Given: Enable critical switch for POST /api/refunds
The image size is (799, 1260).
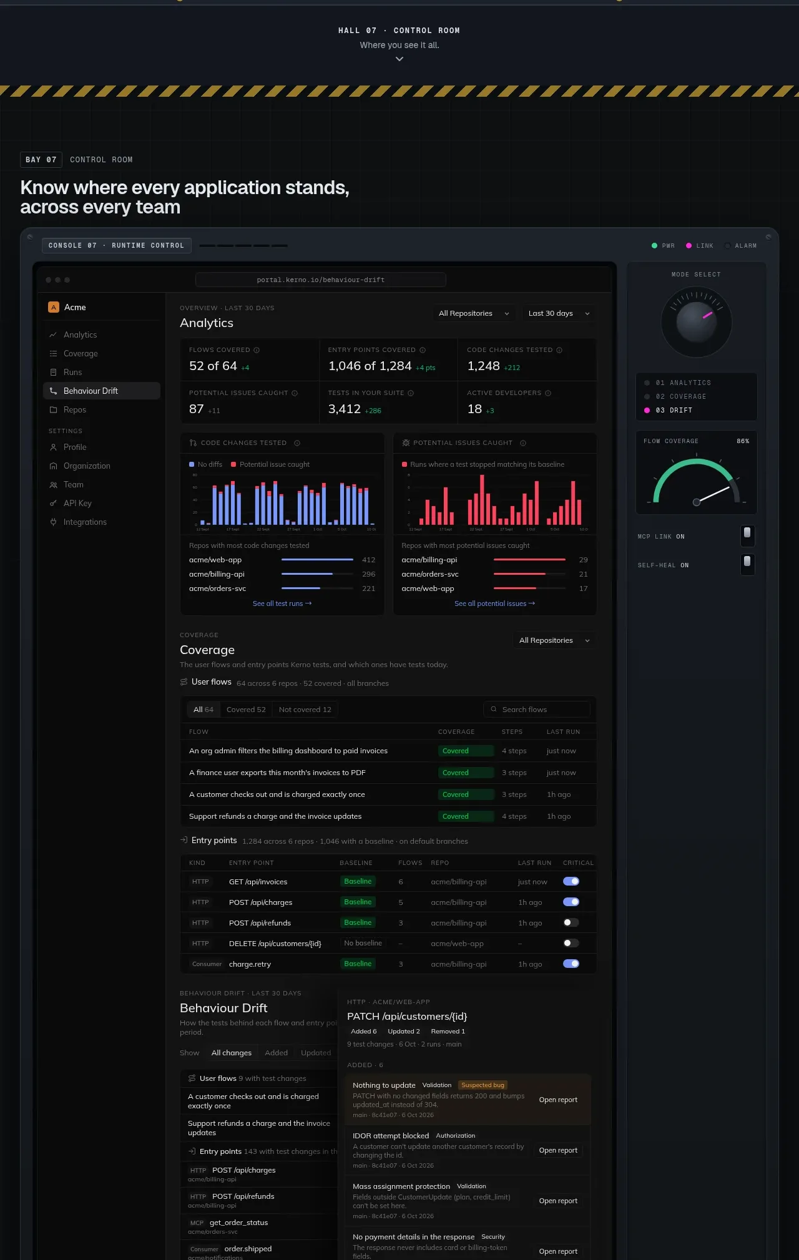Looking at the screenshot, I should click(x=571, y=923).
